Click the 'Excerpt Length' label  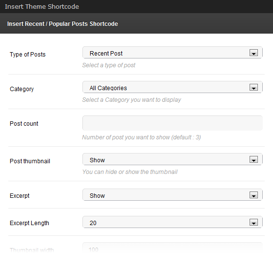pos(29,223)
